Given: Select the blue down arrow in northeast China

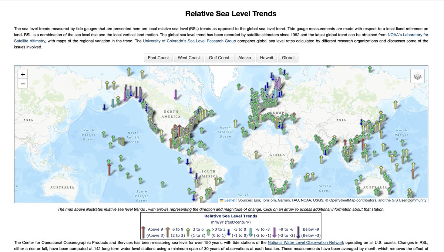Looking at the screenshot, I should click(362, 123).
